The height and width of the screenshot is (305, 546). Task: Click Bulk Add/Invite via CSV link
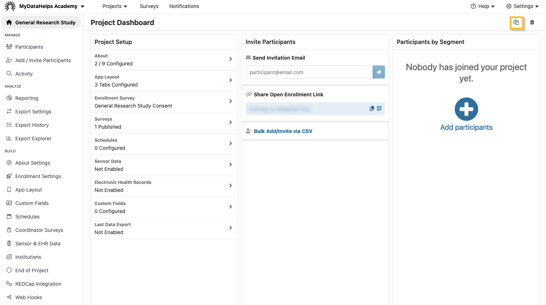283,131
